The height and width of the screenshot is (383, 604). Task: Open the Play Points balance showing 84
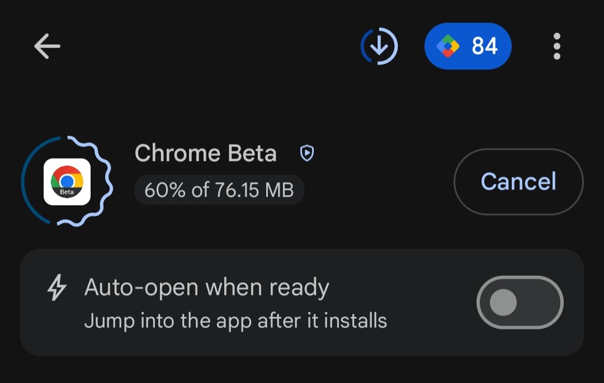coord(468,46)
